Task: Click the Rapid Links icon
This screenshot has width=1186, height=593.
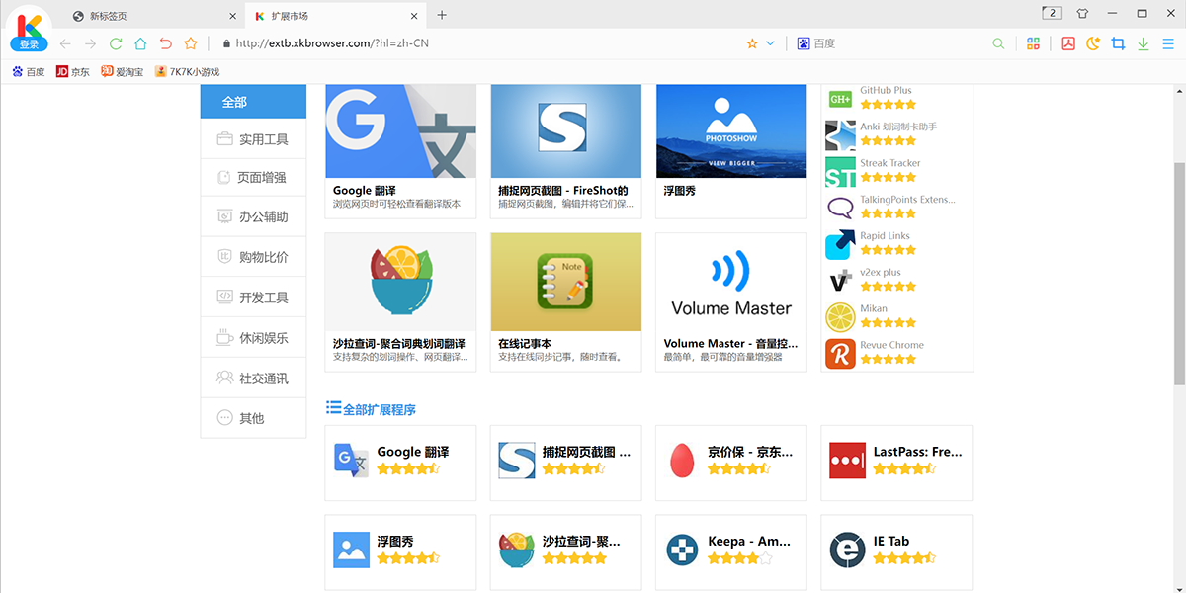Action: coord(840,244)
